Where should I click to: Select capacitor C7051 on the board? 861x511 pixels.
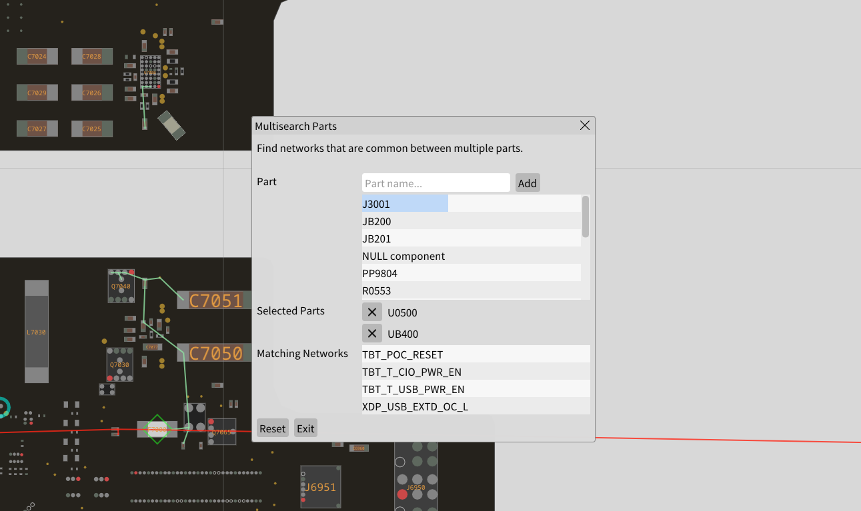coord(215,300)
